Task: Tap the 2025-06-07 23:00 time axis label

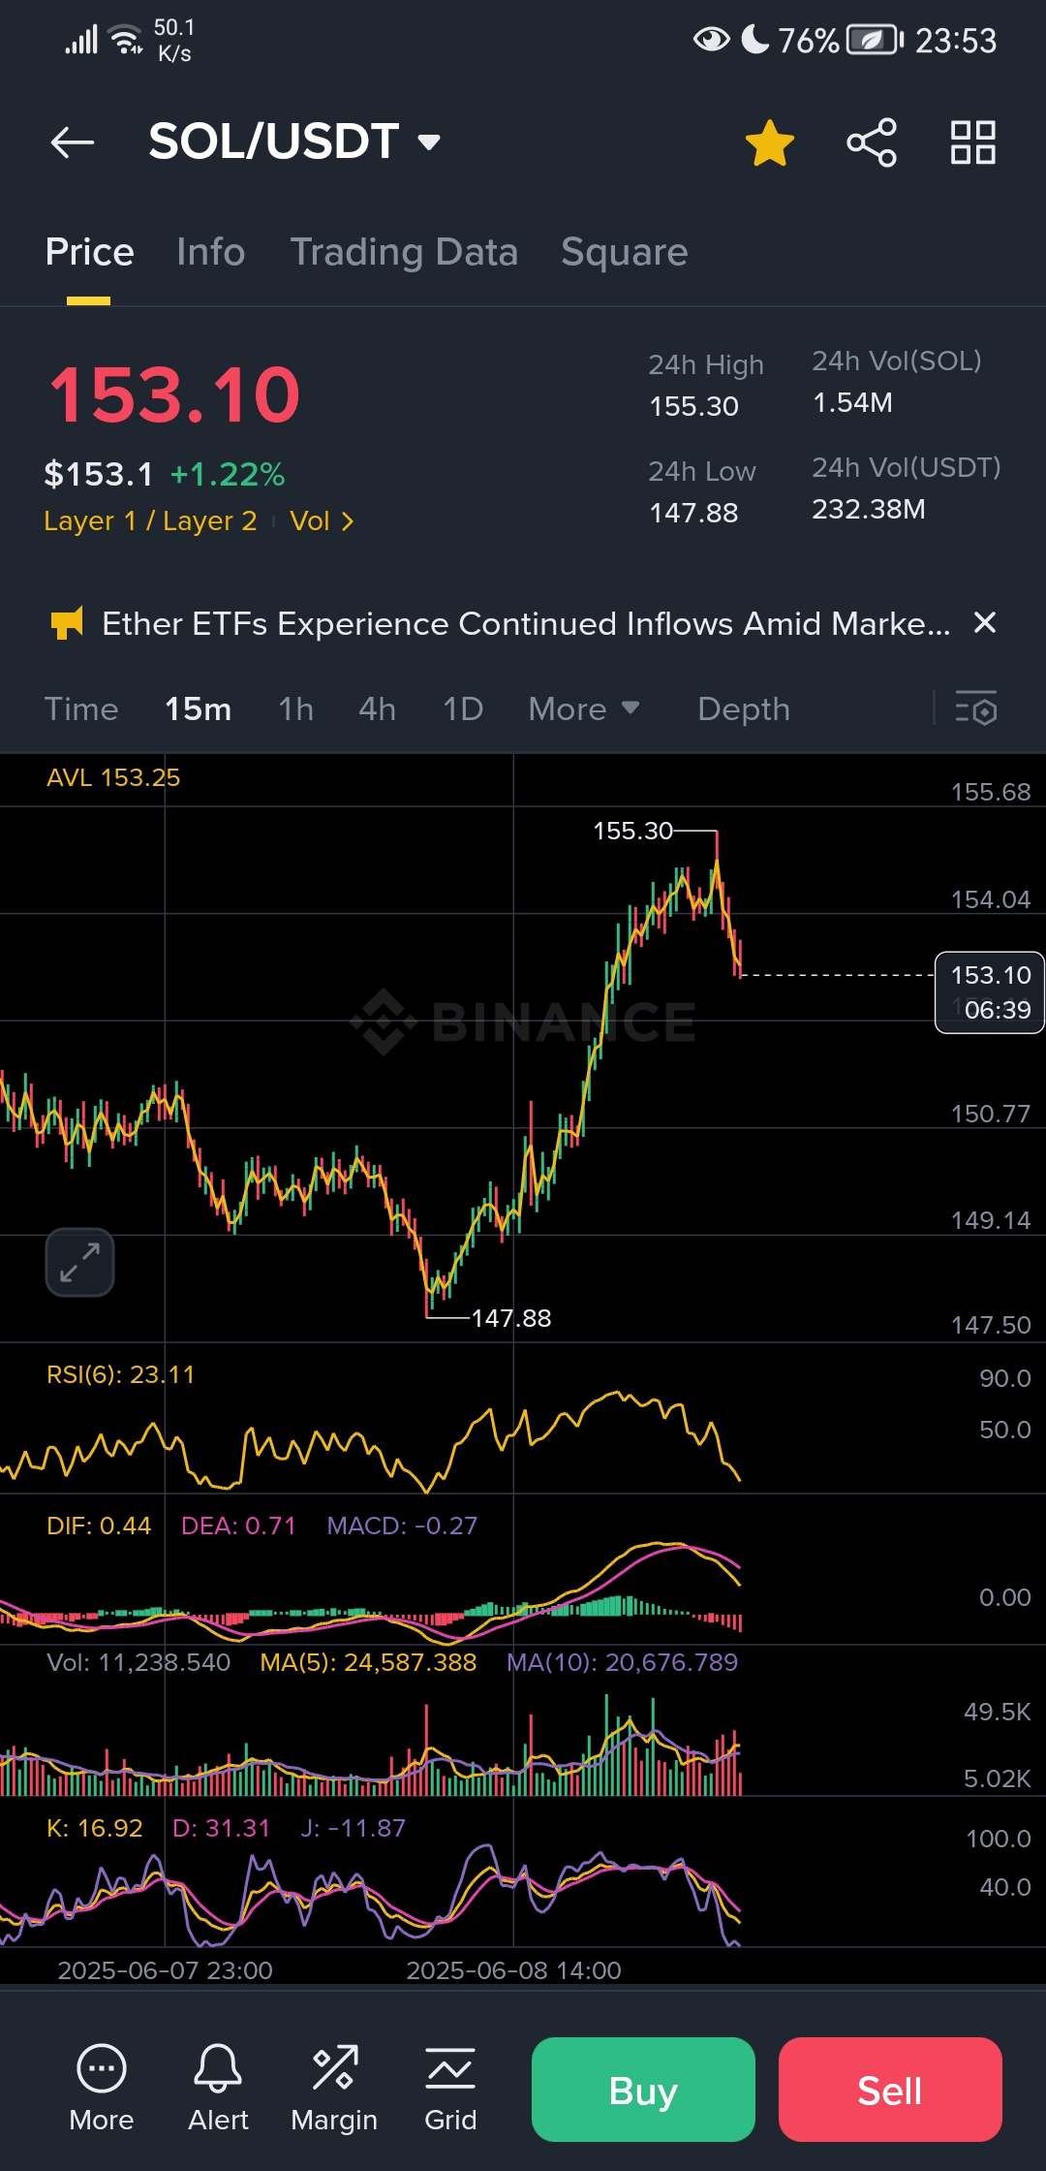Action: (x=165, y=1970)
